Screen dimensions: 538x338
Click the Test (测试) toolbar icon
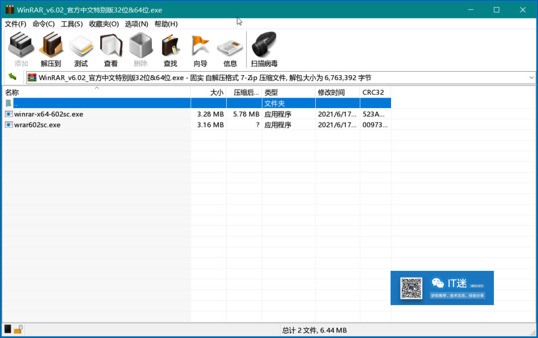(x=81, y=49)
